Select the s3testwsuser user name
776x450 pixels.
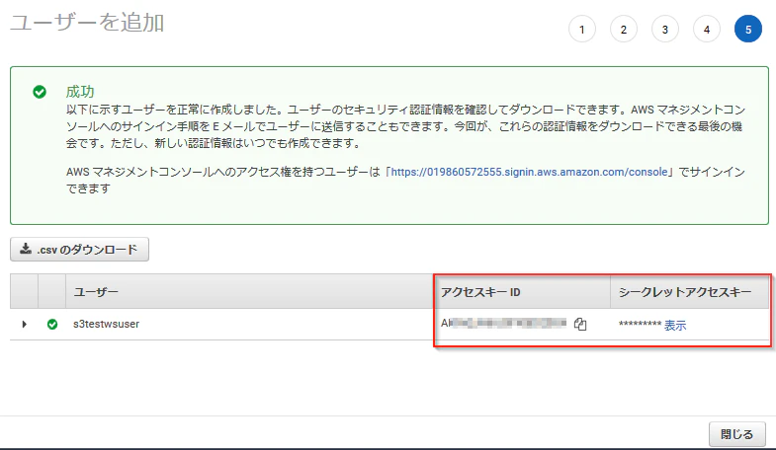(x=106, y=324)
